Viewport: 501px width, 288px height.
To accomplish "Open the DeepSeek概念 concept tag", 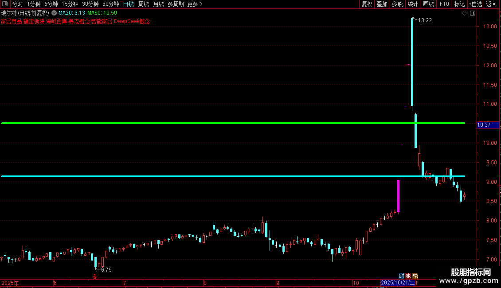I will pyautogui.click(x=132, y=21).
